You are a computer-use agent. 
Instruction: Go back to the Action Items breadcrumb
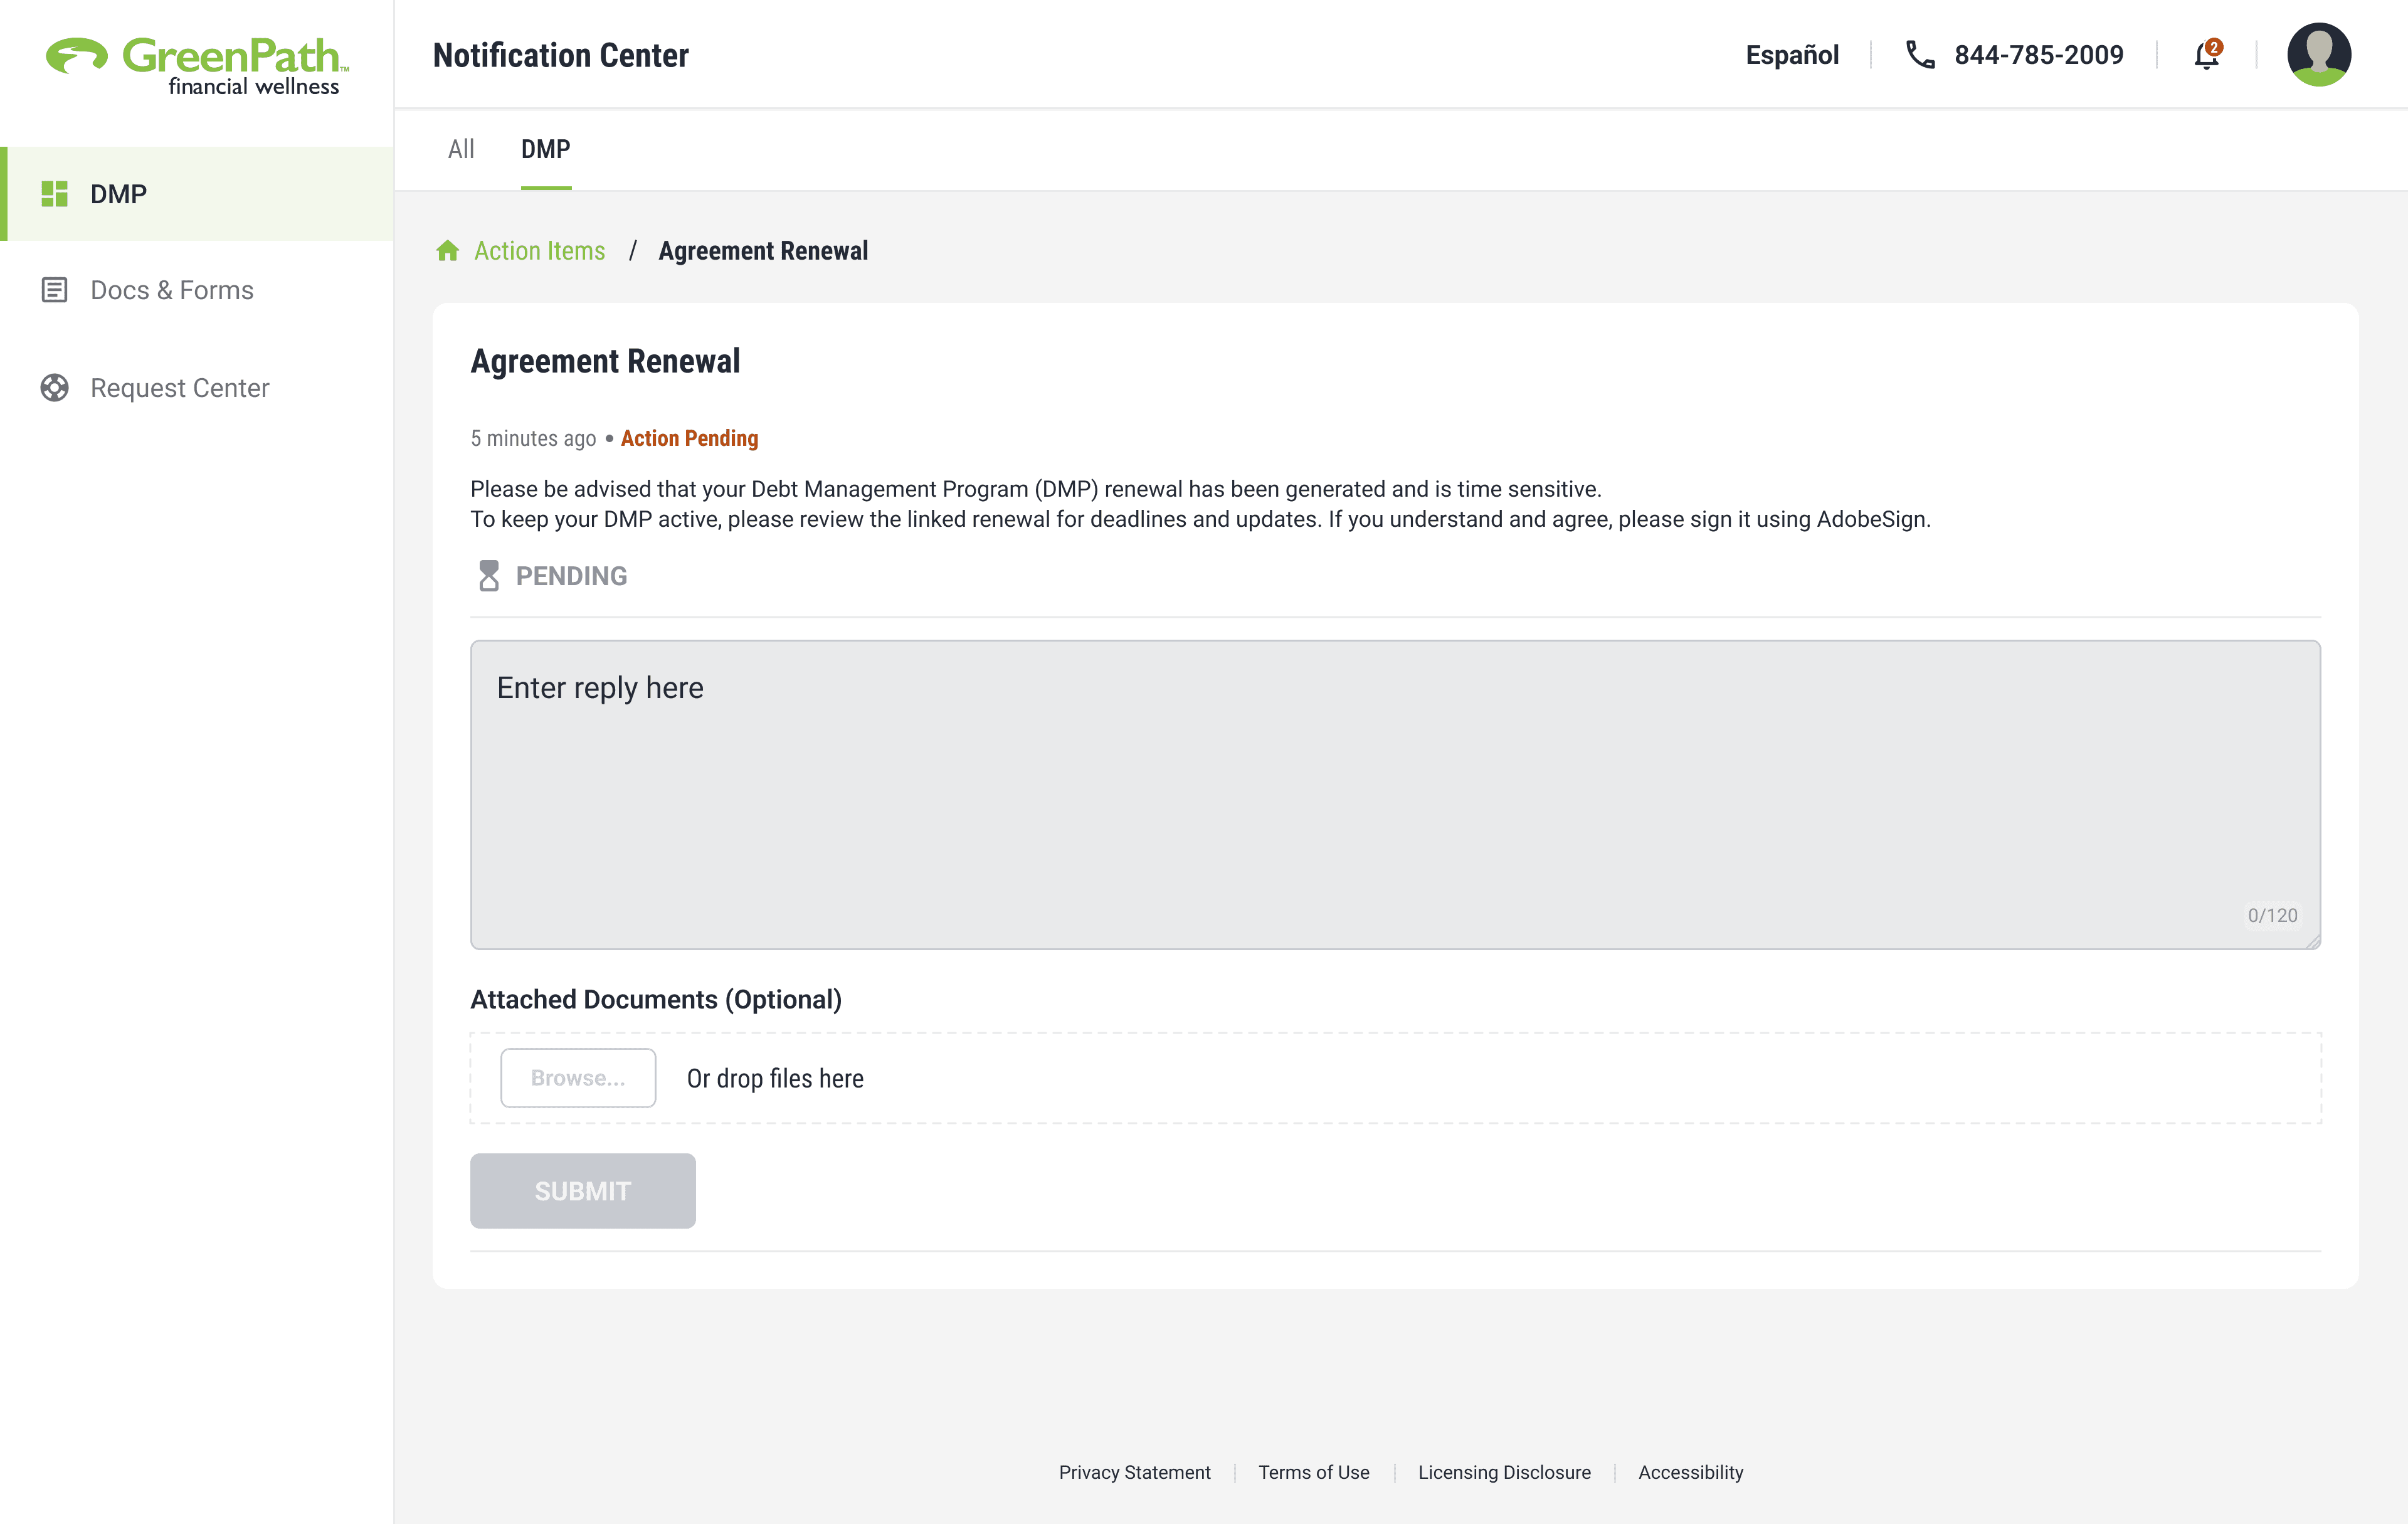[x=539, y=251]
